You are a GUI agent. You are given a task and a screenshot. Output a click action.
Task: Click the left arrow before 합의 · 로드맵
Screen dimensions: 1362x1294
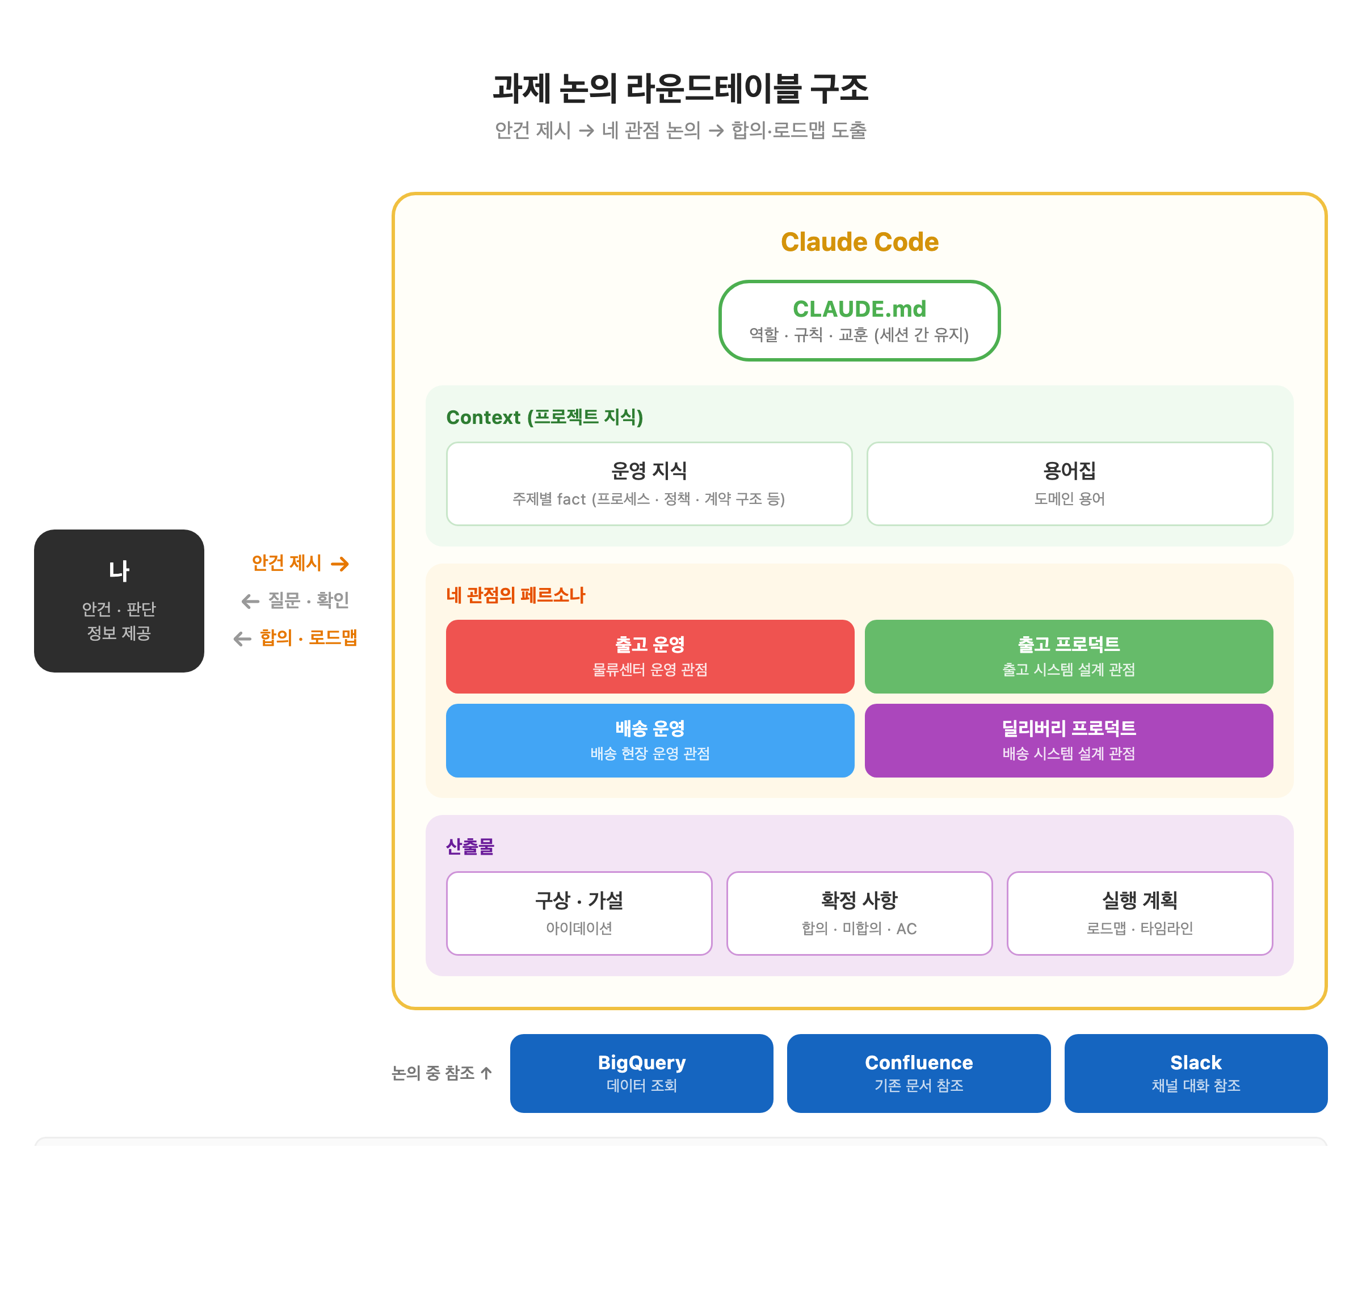click(242, 638)
